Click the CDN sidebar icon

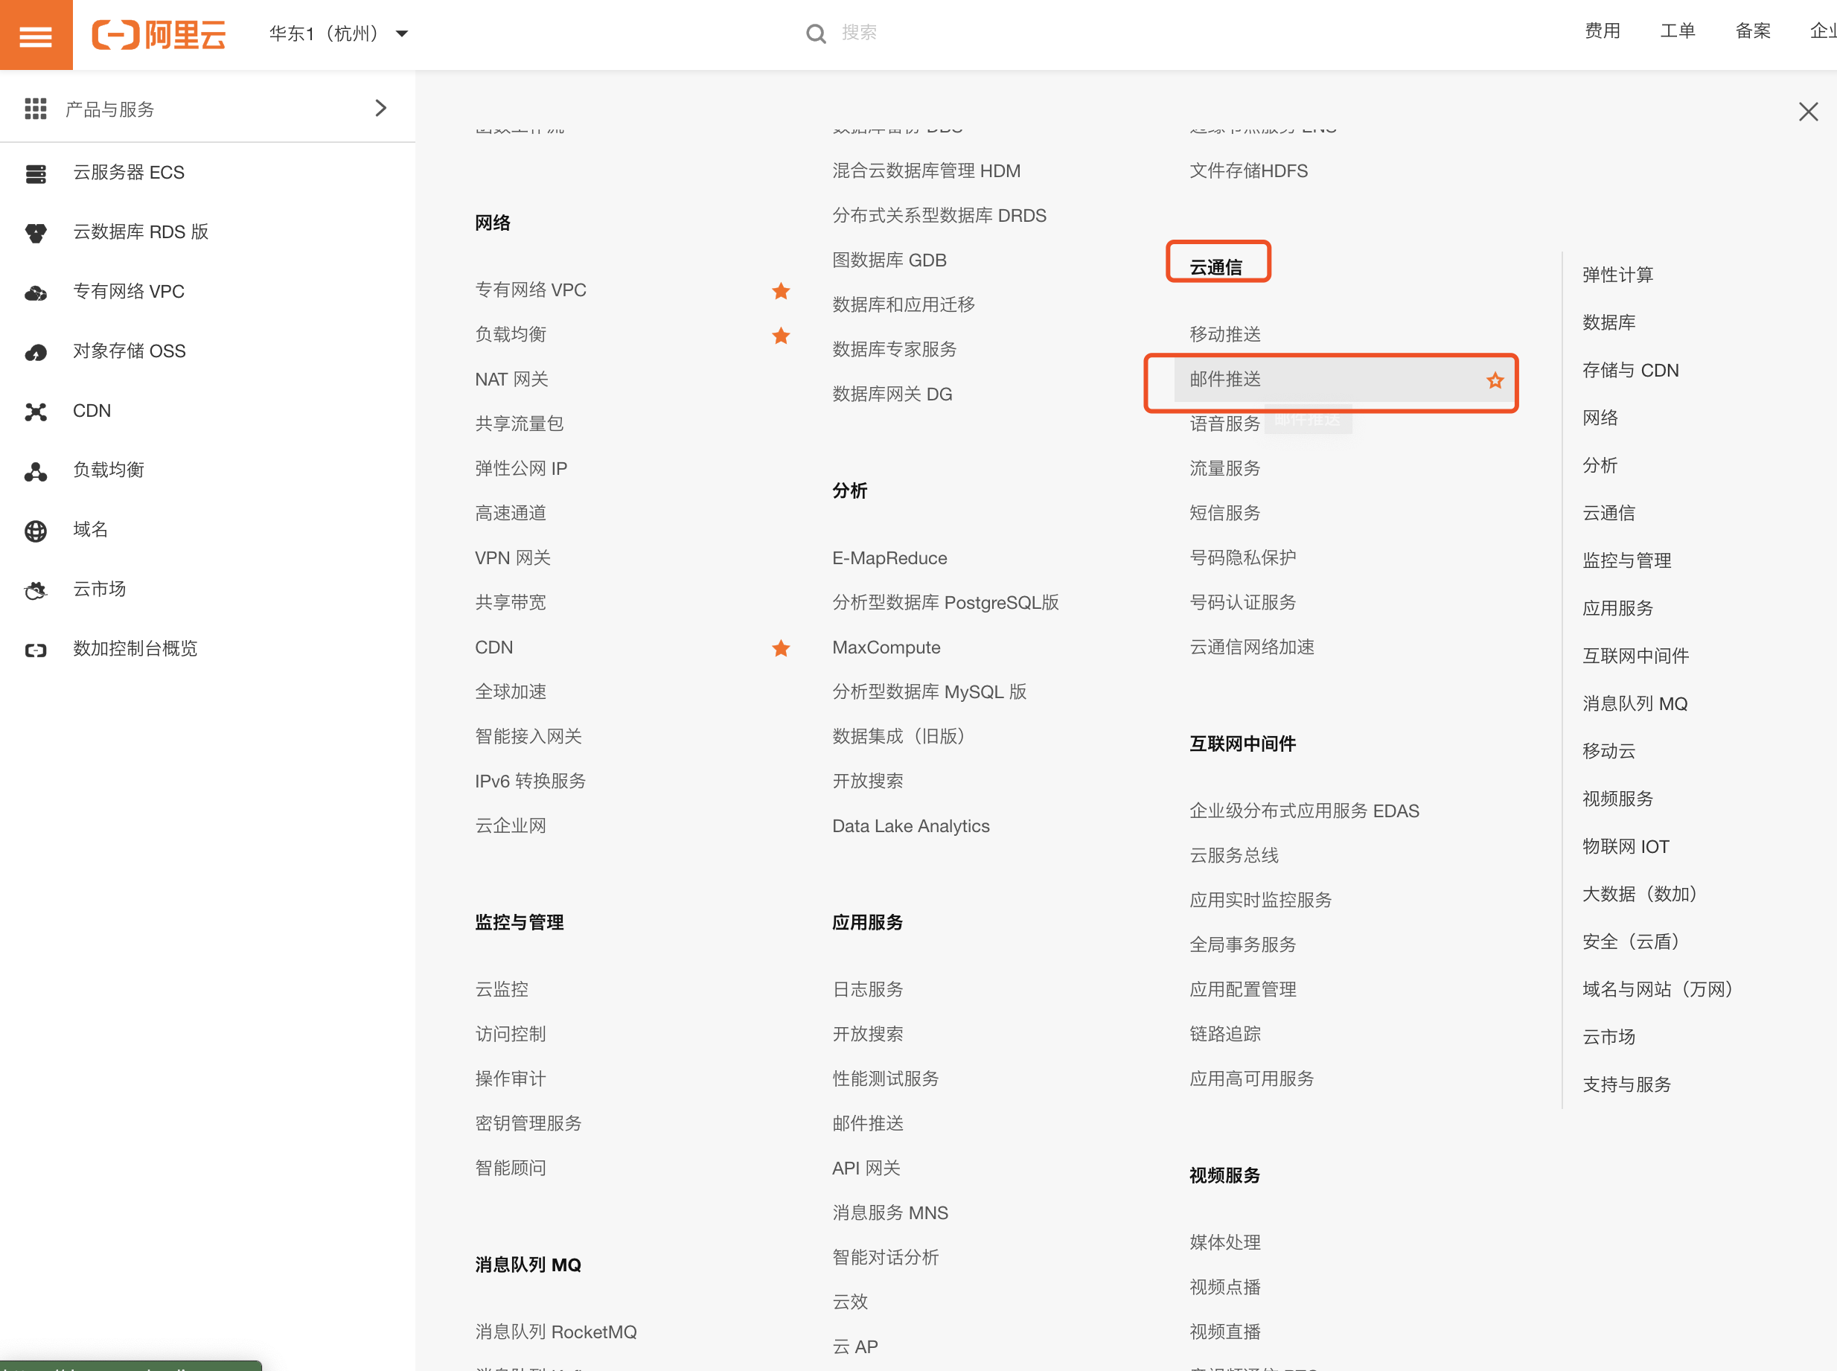[36, 411]
